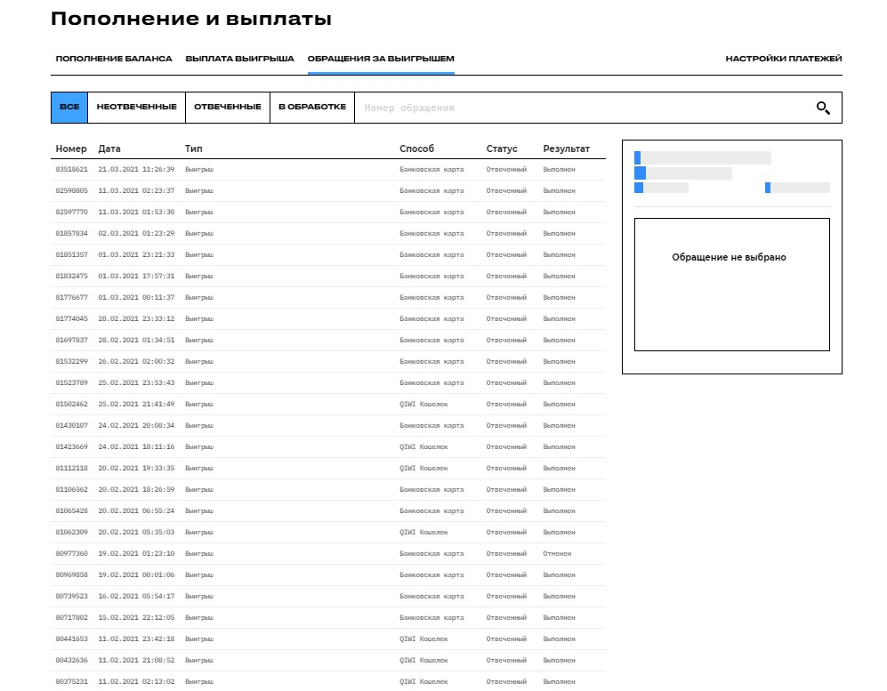Focus the Номер обращения search field
Image resolution: width=887 pixels, height=691 pixels.
tap(583, 108)
